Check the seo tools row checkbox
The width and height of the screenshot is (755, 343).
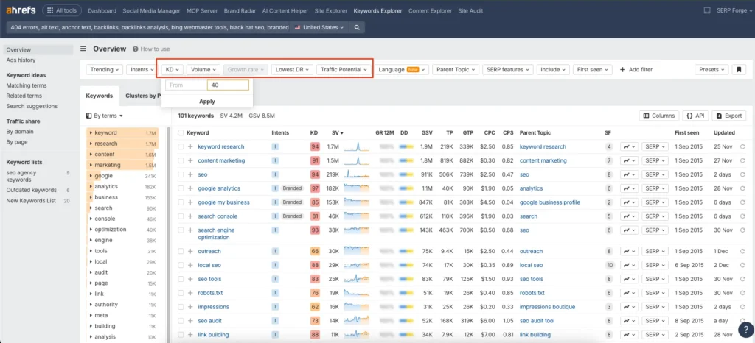(x=181, y=279)
